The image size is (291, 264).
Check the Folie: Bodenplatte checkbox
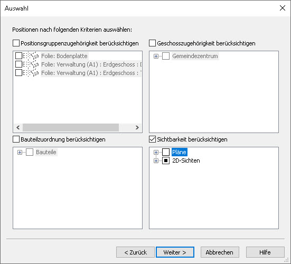click(18, 55)
